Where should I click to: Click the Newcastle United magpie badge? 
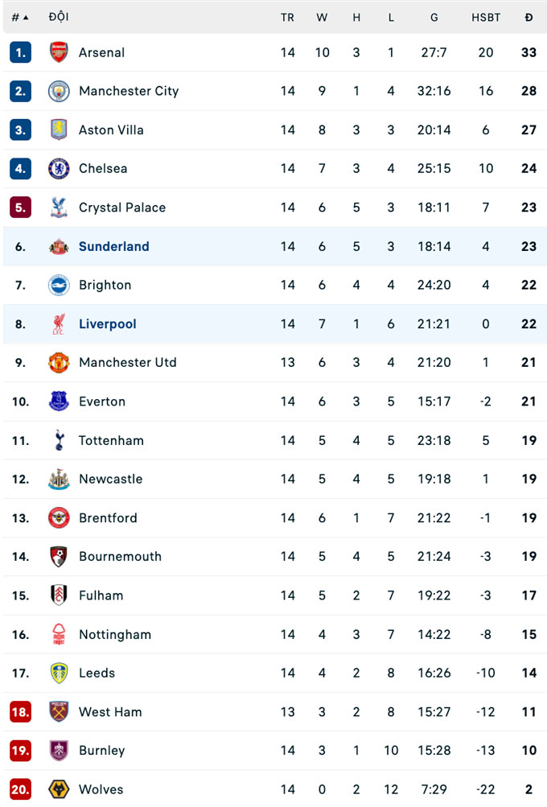tap(58, 479)
